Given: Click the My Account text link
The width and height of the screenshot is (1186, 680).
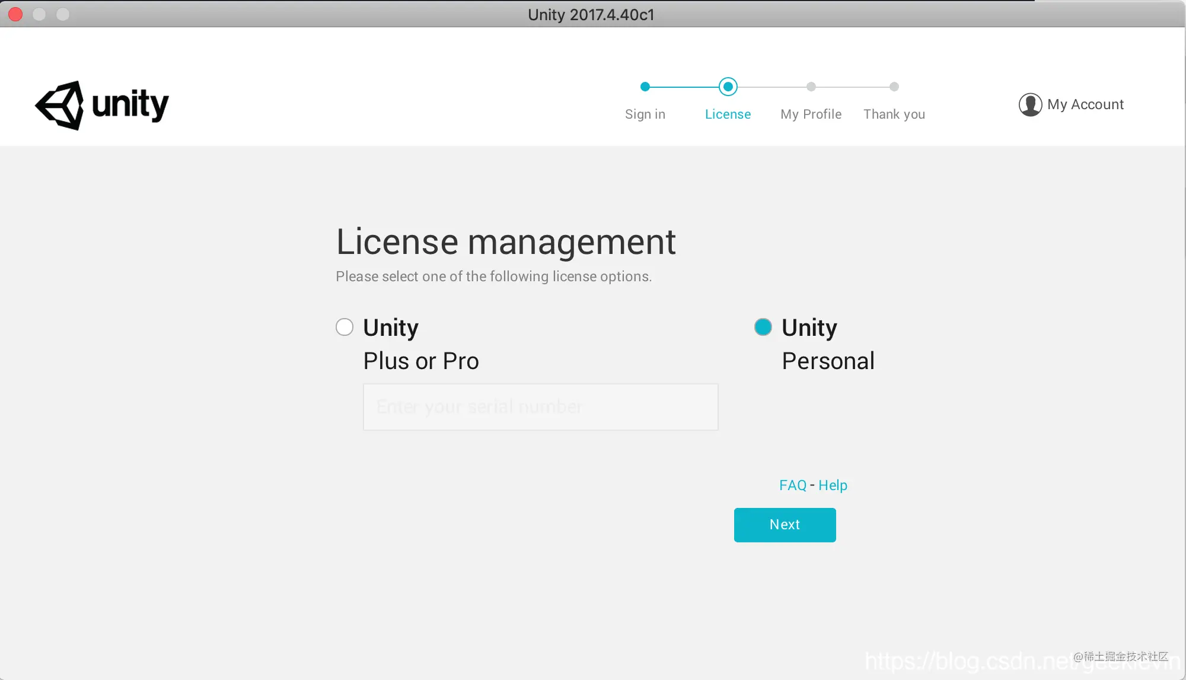Looking at the screenshot, I should [1085, 104].
